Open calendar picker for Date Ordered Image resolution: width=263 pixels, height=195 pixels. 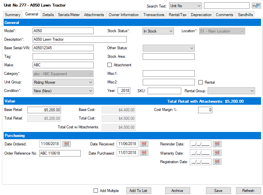(x=67, y=144)
